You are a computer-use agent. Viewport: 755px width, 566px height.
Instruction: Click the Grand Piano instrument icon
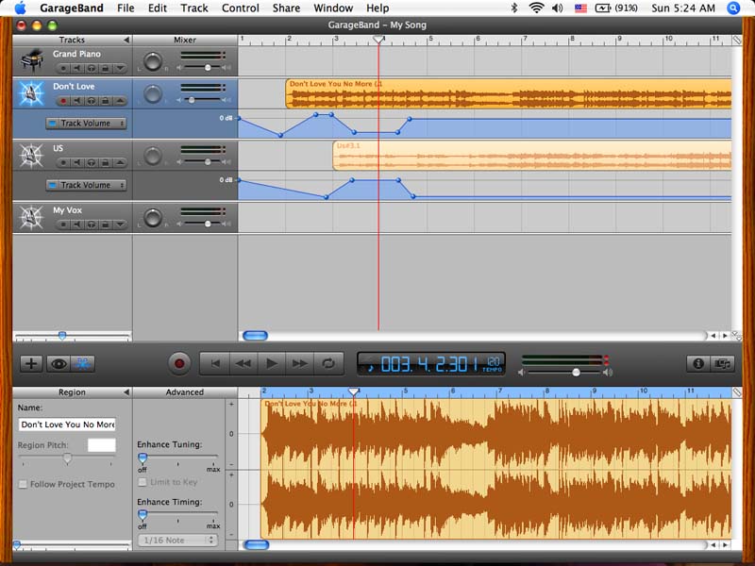pyautogui.click(x=32, y=60)
